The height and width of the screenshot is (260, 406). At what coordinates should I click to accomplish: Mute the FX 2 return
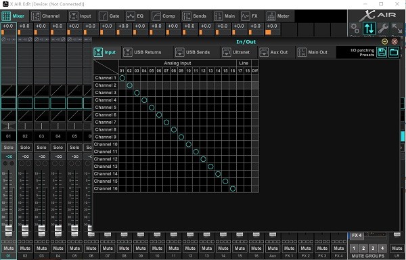point(306,248)
